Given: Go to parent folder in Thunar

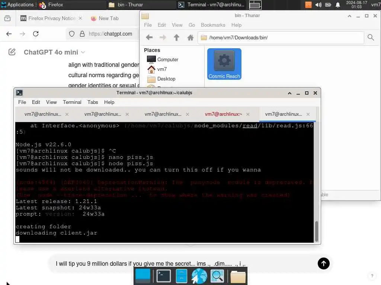Looking at the screenshot, I should (176, 37).
